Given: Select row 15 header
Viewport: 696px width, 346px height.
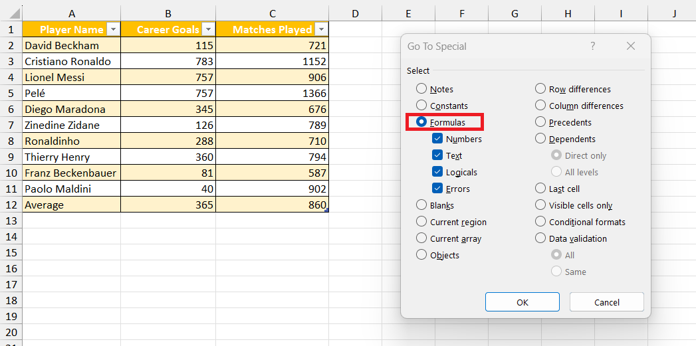Looking at the screenshot, I should 11,252.
